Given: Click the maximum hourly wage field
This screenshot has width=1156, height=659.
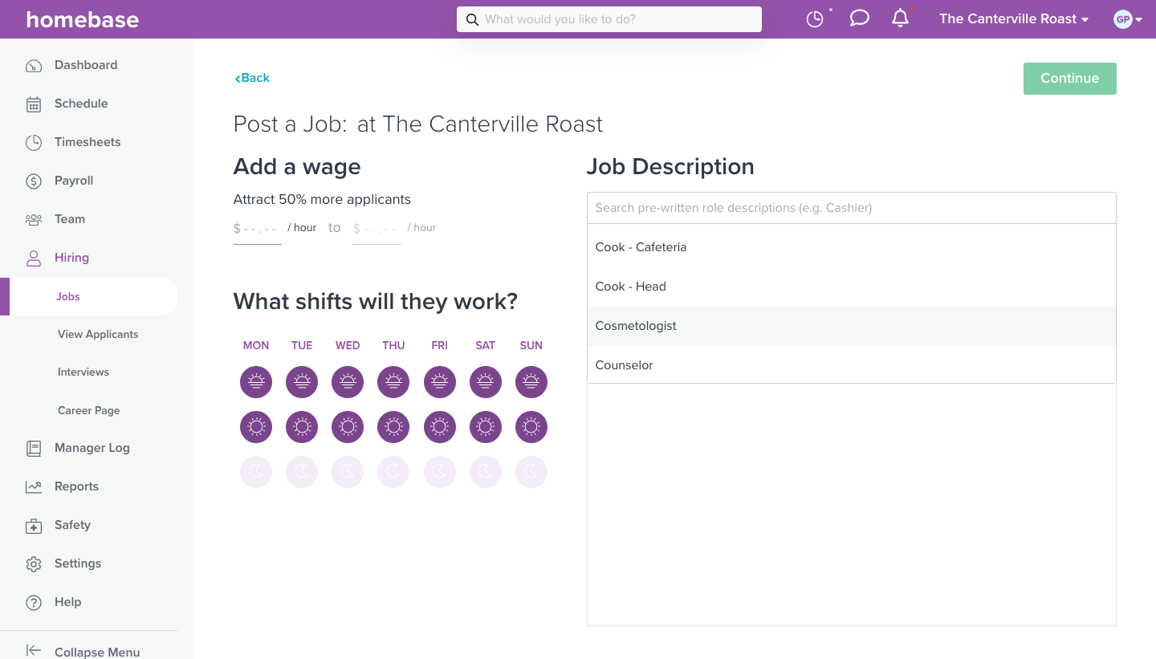Looking at the screenshot, I should point(377,230).
